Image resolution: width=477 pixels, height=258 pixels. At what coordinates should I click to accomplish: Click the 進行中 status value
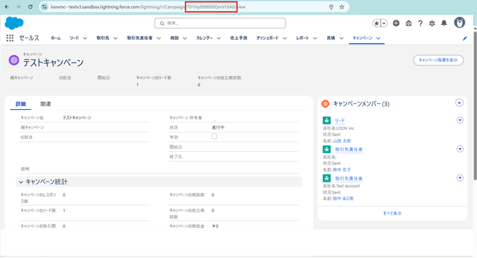pyautogui.click(x=218, y=128)
